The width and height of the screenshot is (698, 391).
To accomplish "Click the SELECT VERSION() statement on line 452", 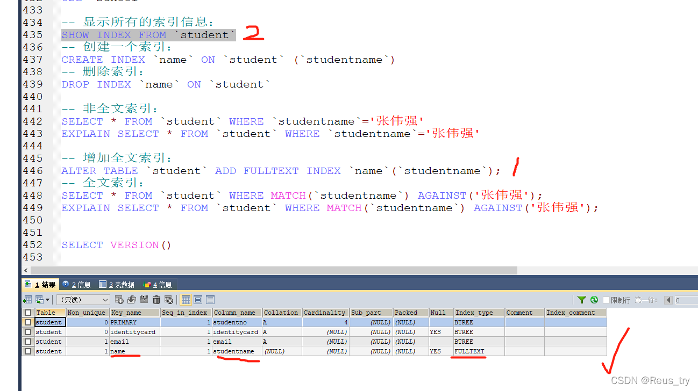I will tap(116, 245).
